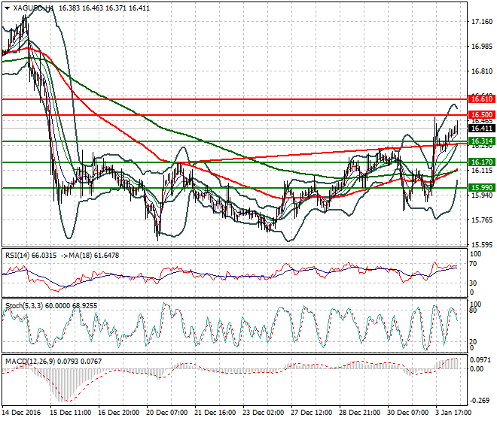This screenshot has height=421, width=497.
Task: Click the 15.765 price scale label
Action: coord(482,220)
